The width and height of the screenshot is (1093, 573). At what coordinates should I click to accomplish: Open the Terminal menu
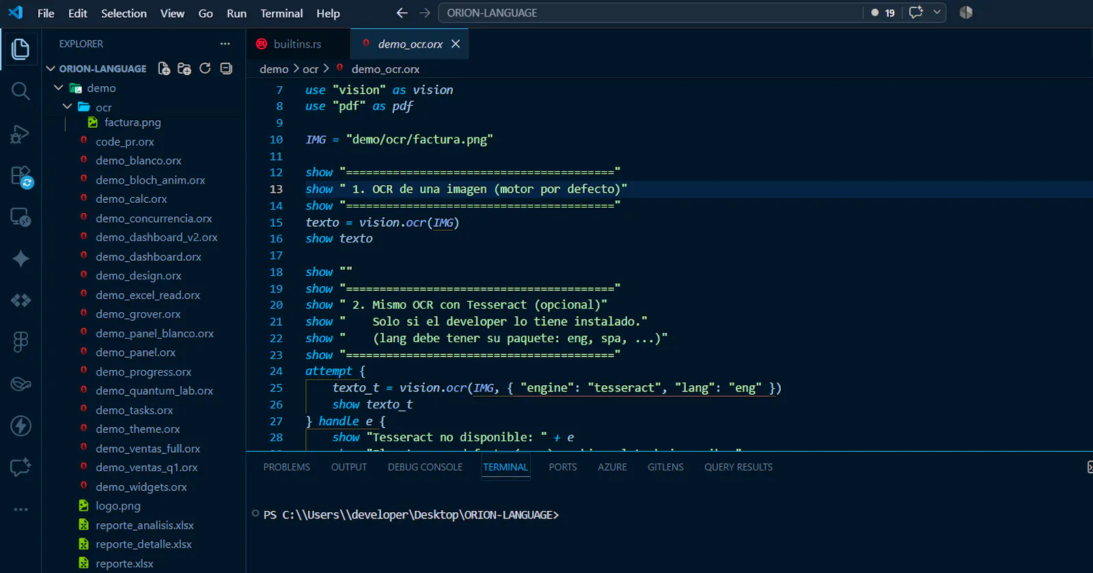tap(281, 13)
